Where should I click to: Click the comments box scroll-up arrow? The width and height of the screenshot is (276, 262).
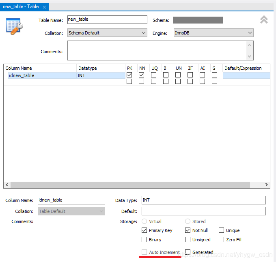click(x=249, y=45)
